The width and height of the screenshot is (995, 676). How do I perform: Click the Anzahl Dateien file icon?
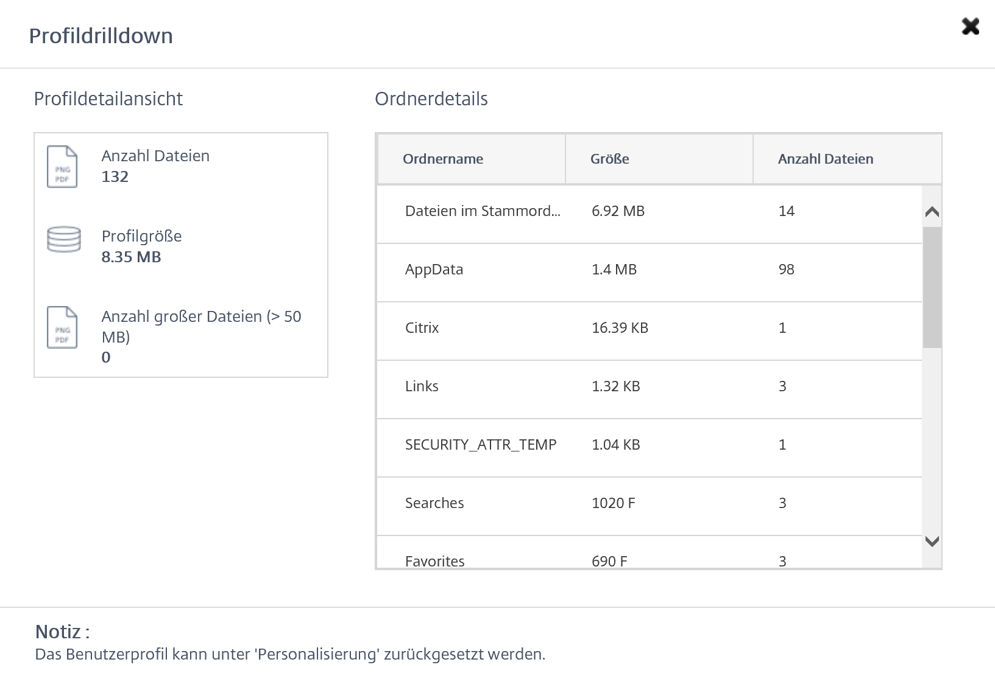pyautogui.click(x=62, y=167)
